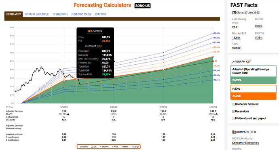Click the warning triangle next to 727,78%
Image resolution: width=279 pixels, height=150 pixels.
point(68,114)
